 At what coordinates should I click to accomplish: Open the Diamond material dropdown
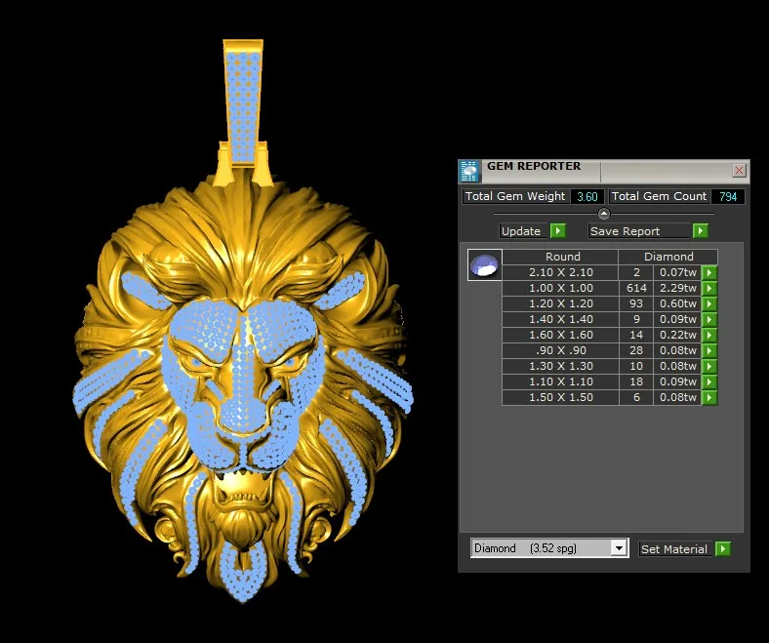tap(618, 548)
